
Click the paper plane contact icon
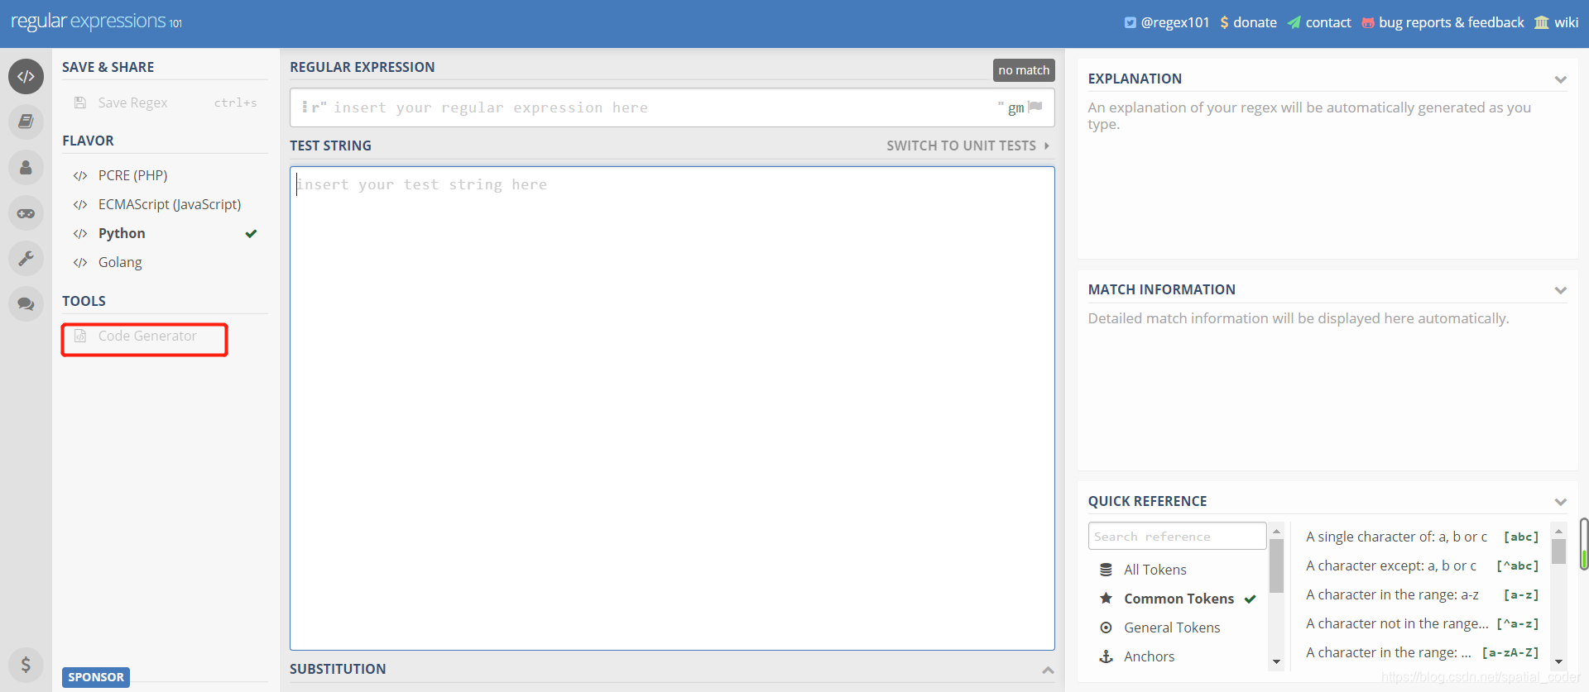(1294, 23)
